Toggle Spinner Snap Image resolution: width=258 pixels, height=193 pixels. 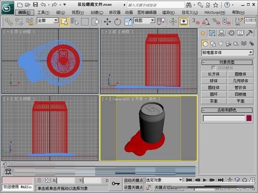[x=226, y=22]
